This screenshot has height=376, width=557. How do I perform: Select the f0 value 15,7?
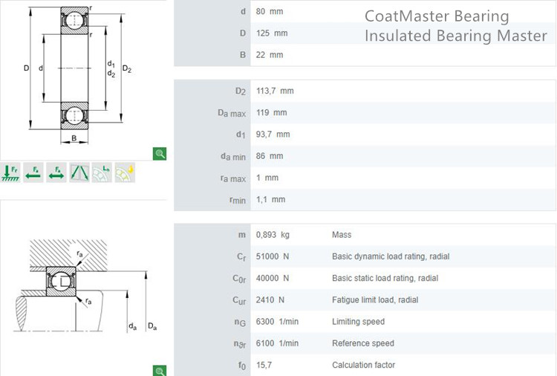264,365
